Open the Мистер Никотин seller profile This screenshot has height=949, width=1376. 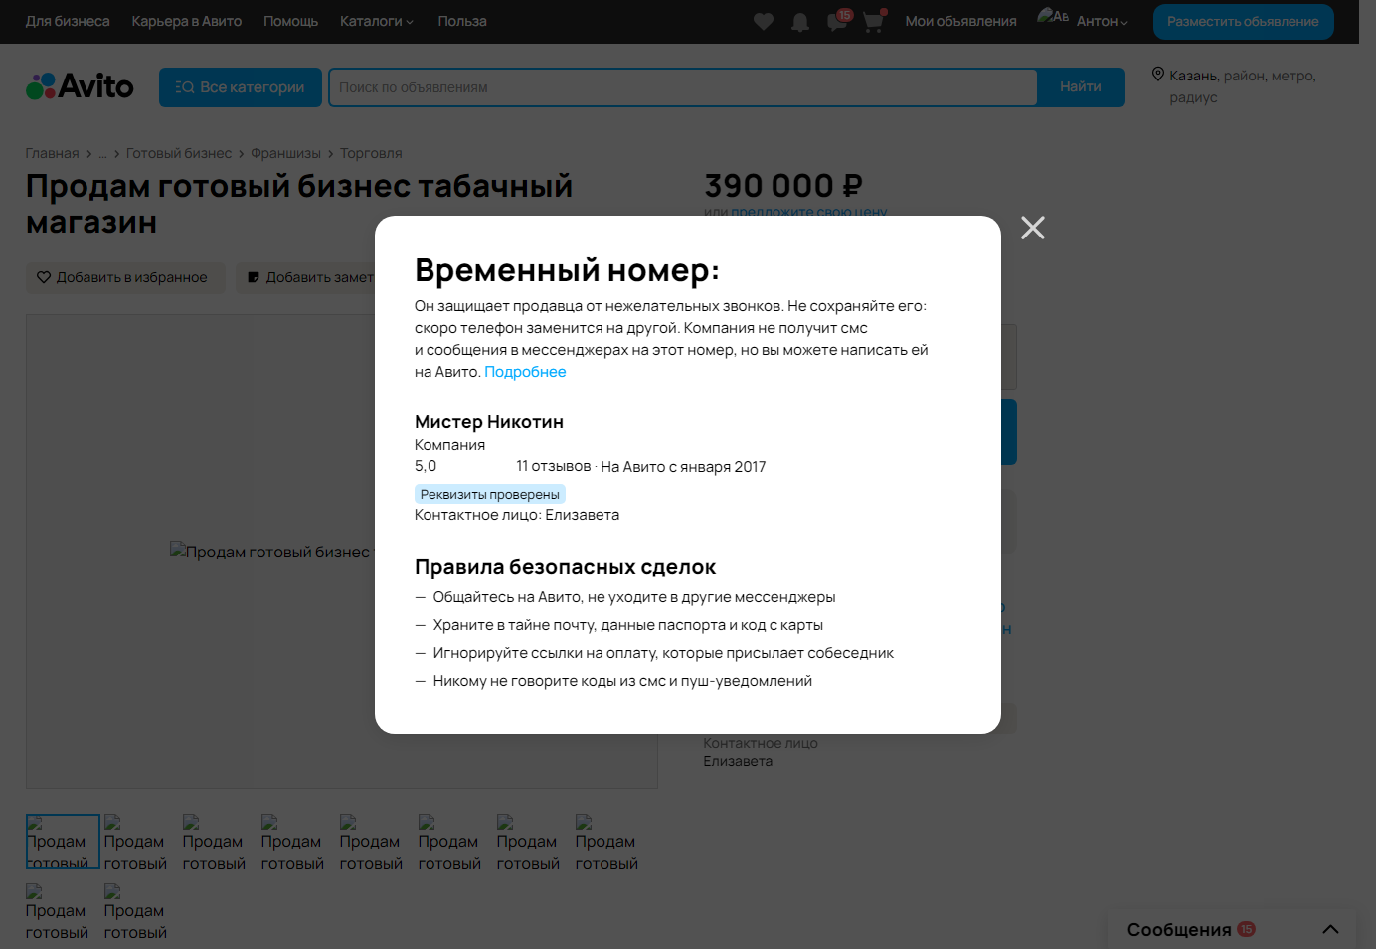pos(489,422)
